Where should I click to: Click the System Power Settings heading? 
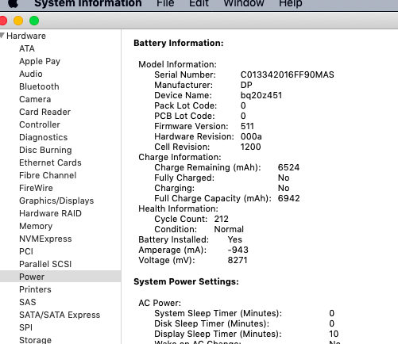[x=186, y=281]
